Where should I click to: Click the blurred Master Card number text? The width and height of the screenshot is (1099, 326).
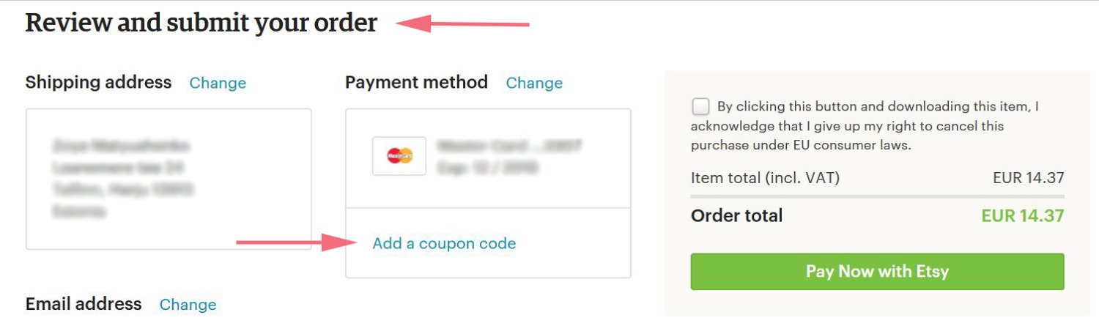pos(509,146)
